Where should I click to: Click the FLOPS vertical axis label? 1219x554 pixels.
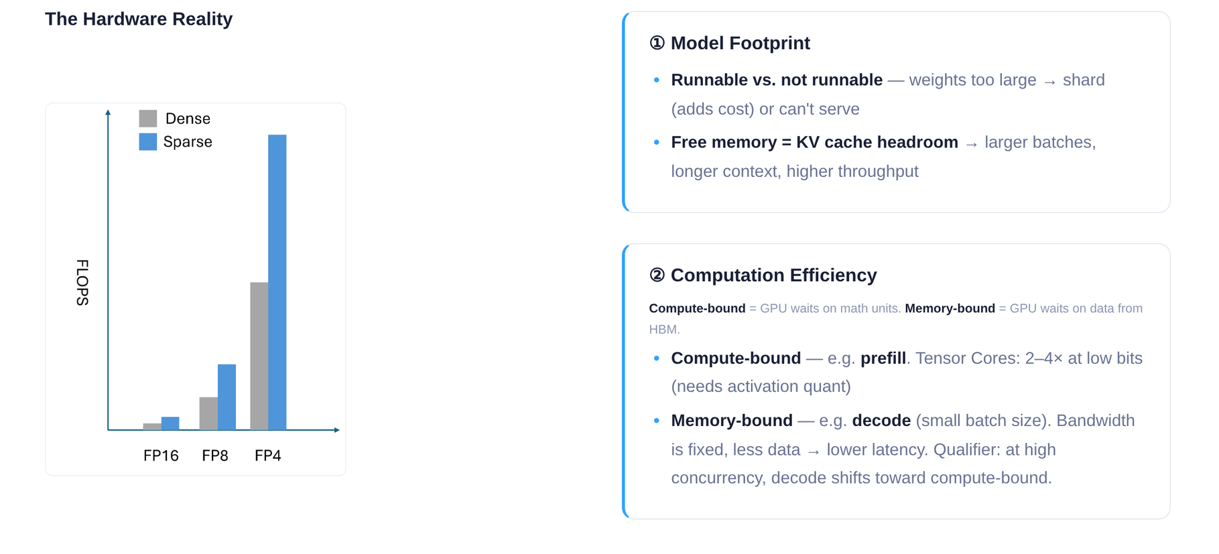pyautogui.click(x=82, y=283)
